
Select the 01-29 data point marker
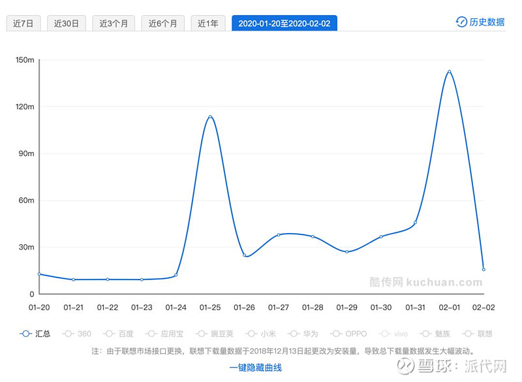(347, 252)
